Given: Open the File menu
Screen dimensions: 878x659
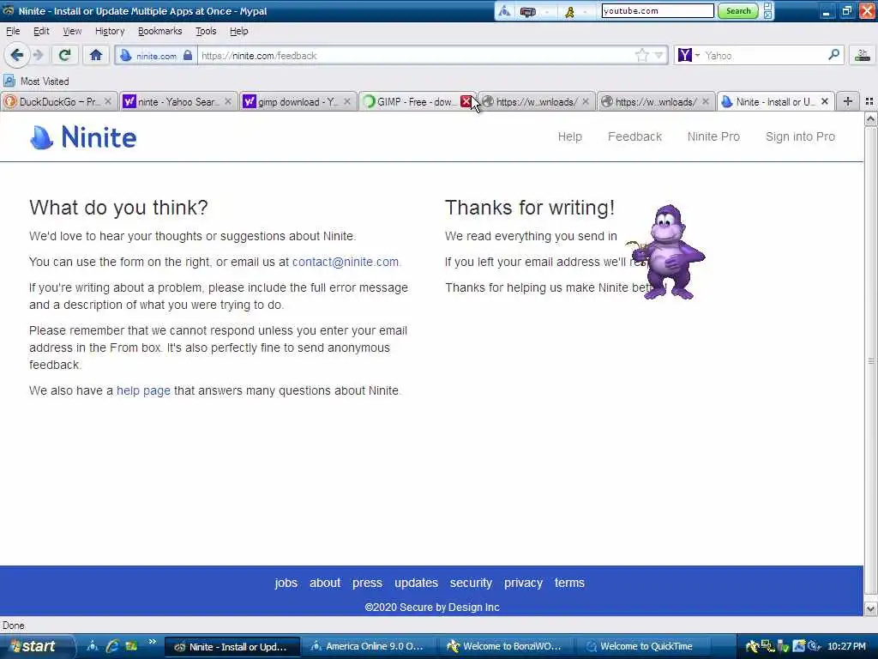Looking at the screenshot, I should click(13, 31).
